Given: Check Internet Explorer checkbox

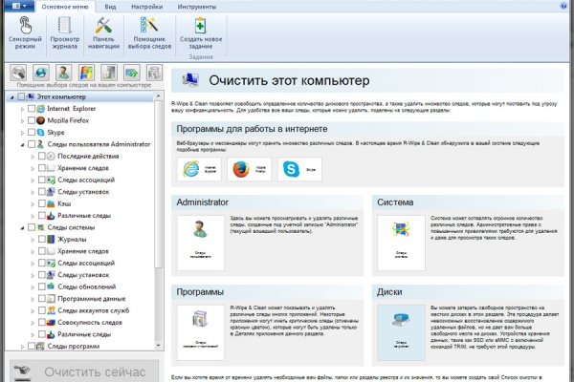Looking at the screenshot, I should click(32, 109).
